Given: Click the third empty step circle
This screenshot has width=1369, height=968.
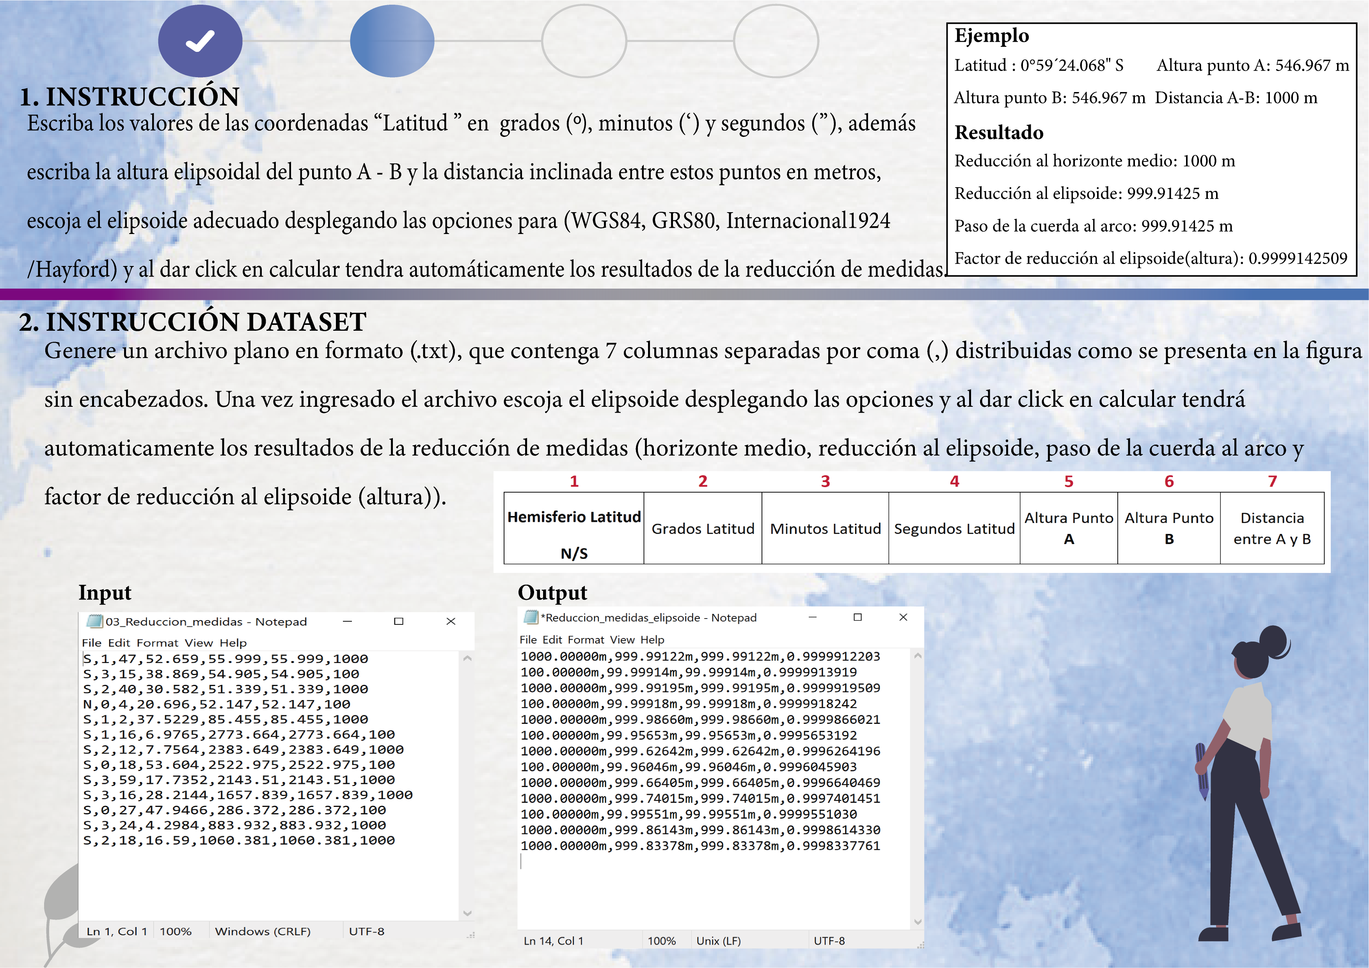Looking at the screenshot, I should [584, 41].
